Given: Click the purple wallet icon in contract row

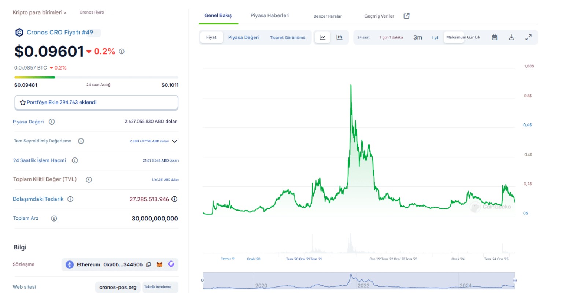Looking at the screenshot, I should (171, 264).
